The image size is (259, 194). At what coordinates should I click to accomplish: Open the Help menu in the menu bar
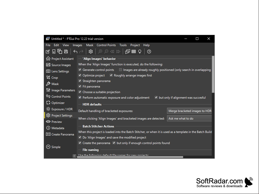click(146, 45)
